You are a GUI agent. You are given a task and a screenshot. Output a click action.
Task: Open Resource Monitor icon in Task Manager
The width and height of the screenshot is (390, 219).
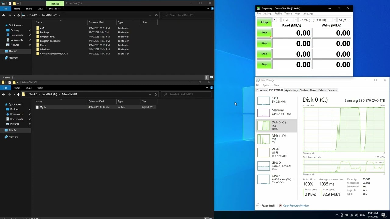(x=281, y=206)
